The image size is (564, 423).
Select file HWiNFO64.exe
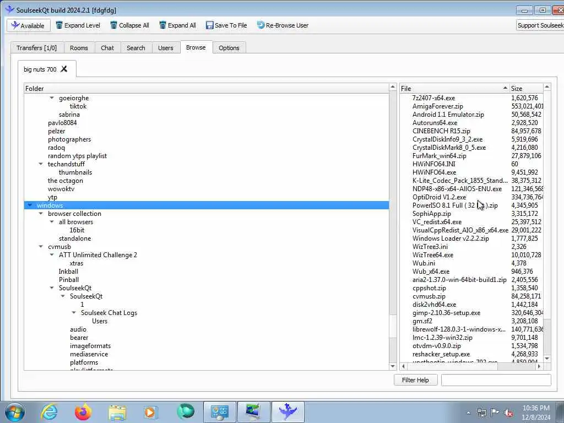point(434,172)
